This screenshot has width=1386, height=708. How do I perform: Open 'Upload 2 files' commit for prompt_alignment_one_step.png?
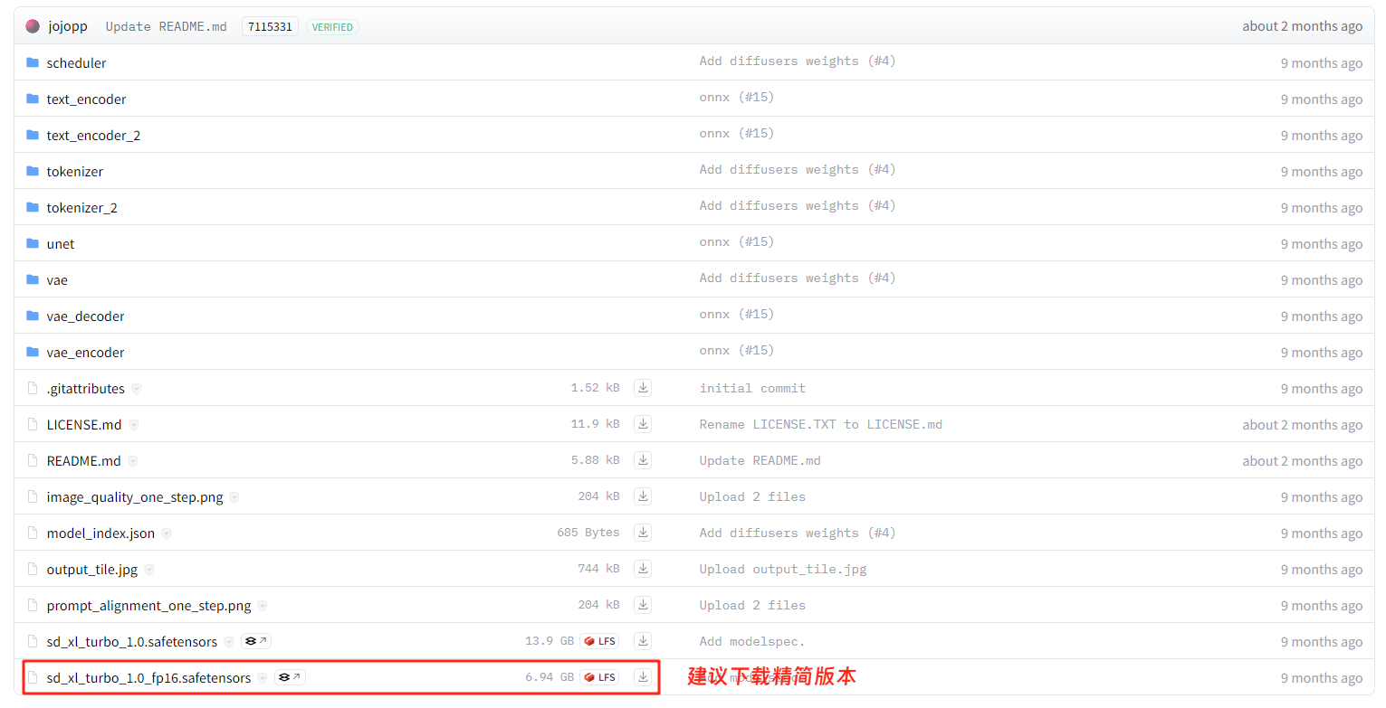coord(752,605)
